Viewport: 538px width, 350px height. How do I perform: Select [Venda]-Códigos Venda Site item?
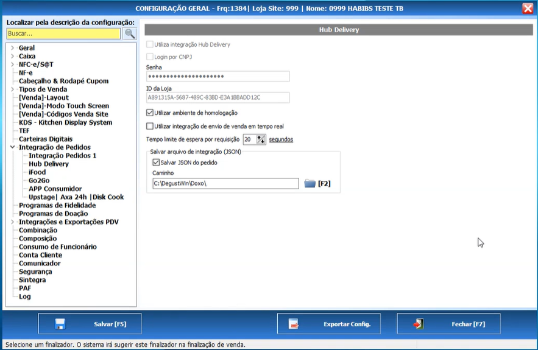tap(63, 114)
